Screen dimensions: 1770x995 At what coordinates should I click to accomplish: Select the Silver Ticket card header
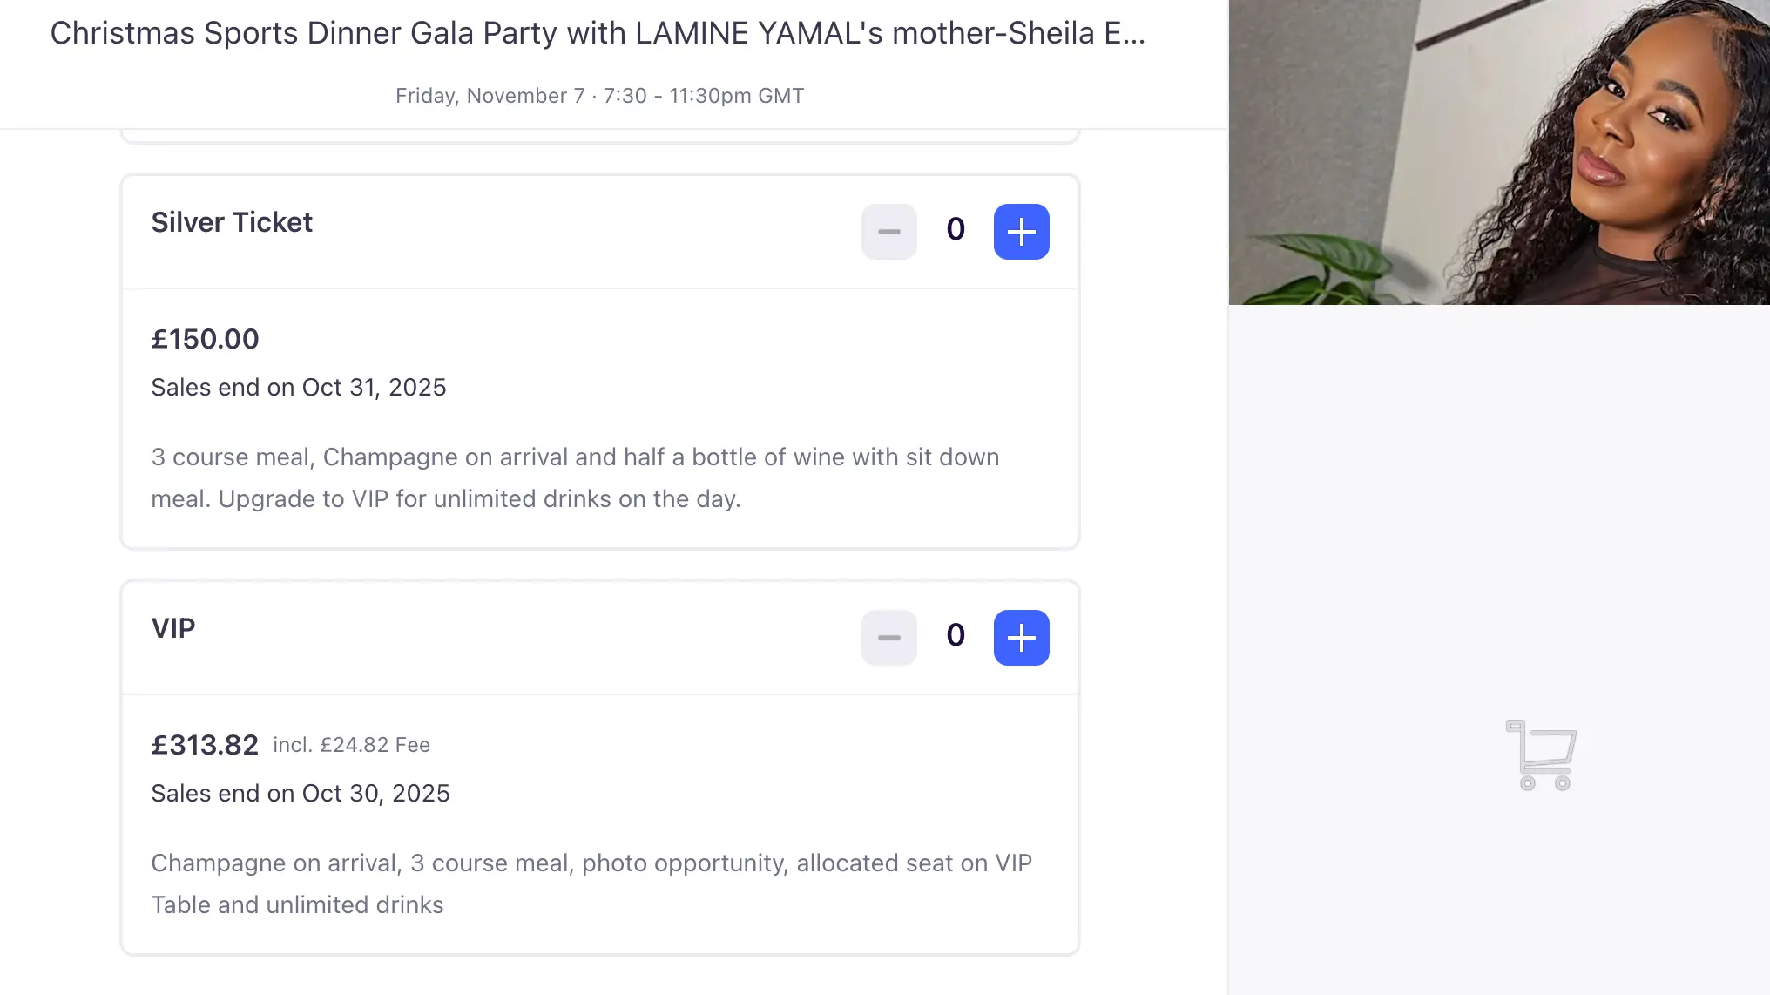coord(232,222)
